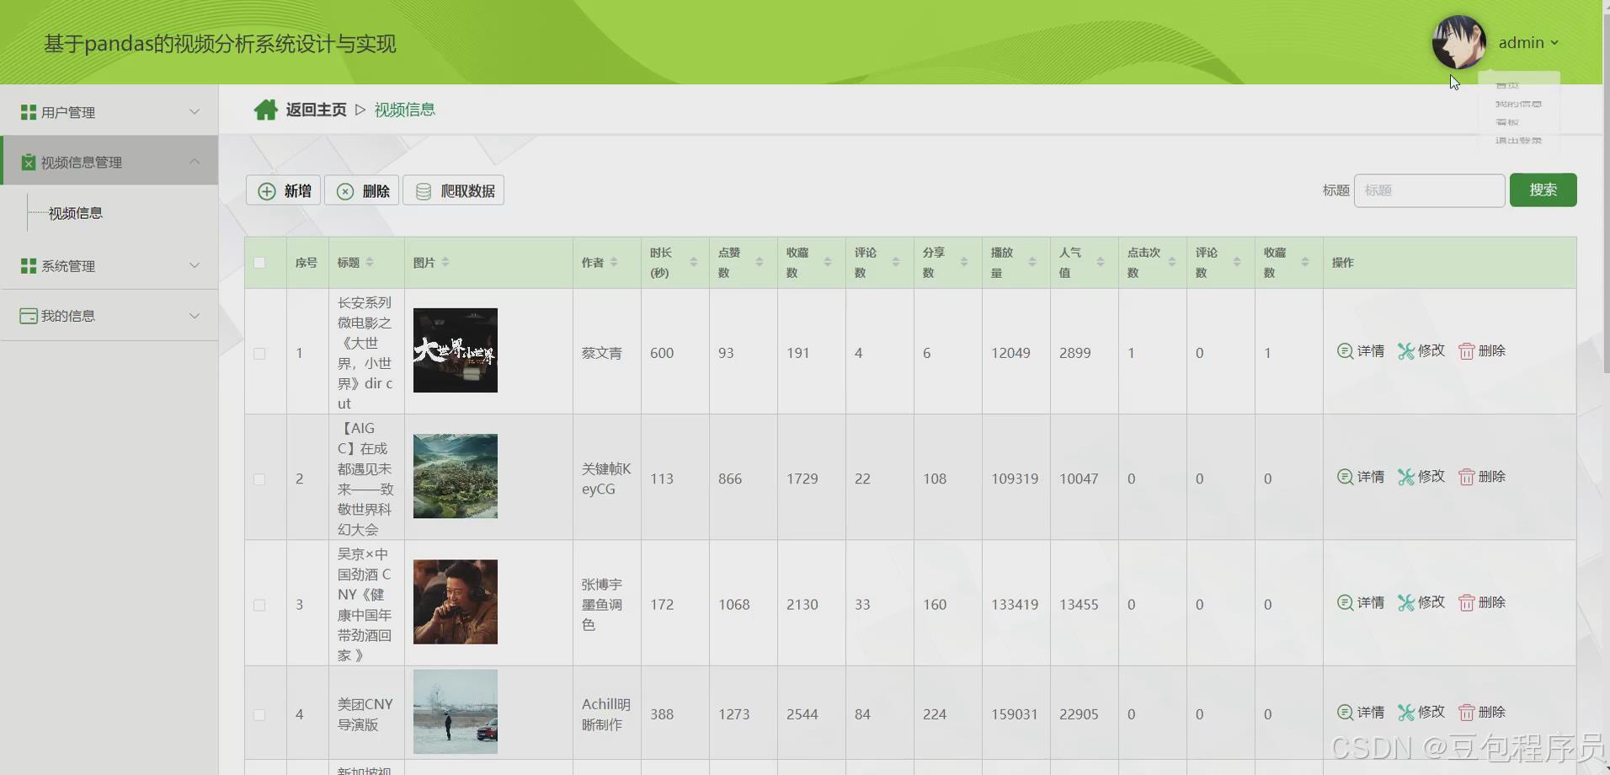The height and width of the screenshot is (775, 1610).
Task: Select row 2 checkbox (关键帧KeyCG)
Action: pyautogui.click(x=259, y=479)
